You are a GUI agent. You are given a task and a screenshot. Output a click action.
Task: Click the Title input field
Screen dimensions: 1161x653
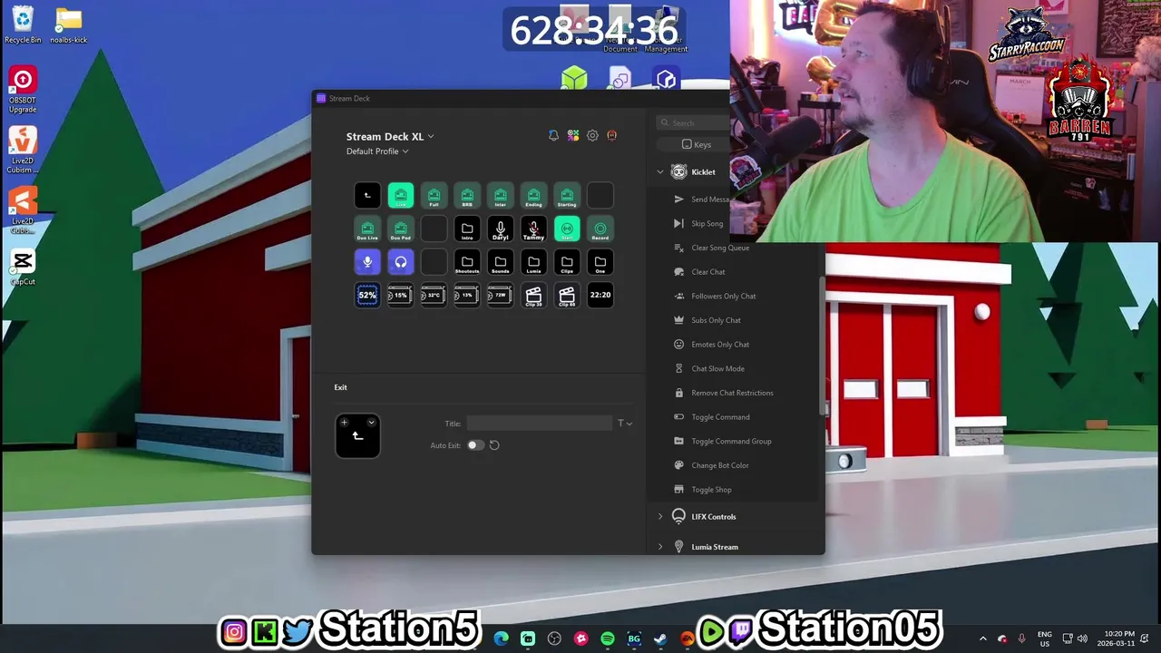coord(540,424)
